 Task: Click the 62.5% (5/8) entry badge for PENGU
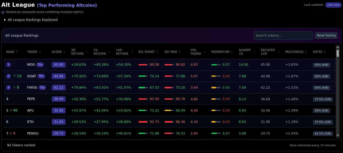pyautogui.click(x=323, y=134)
